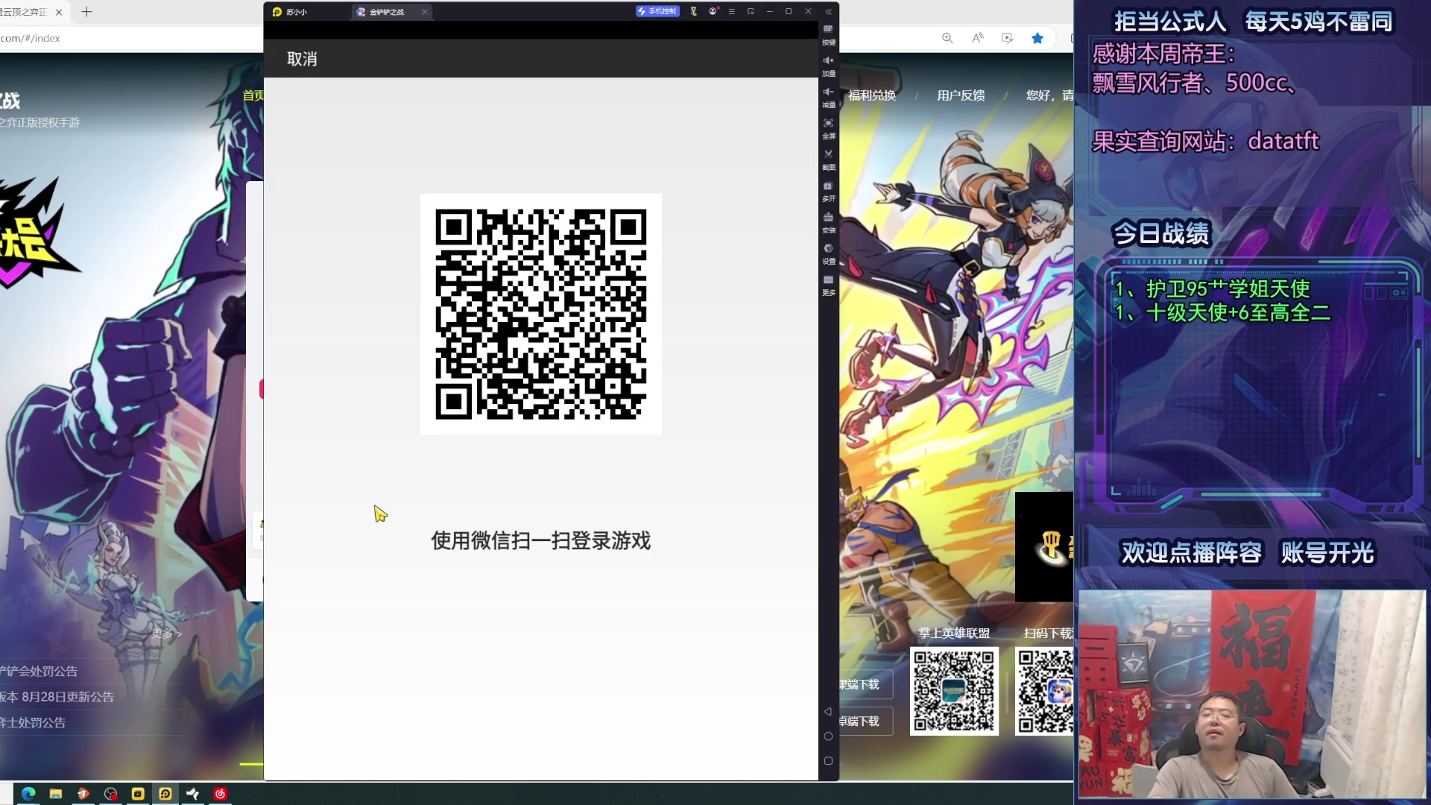Open a new browser tab with plus

click(x=86, y=12)
